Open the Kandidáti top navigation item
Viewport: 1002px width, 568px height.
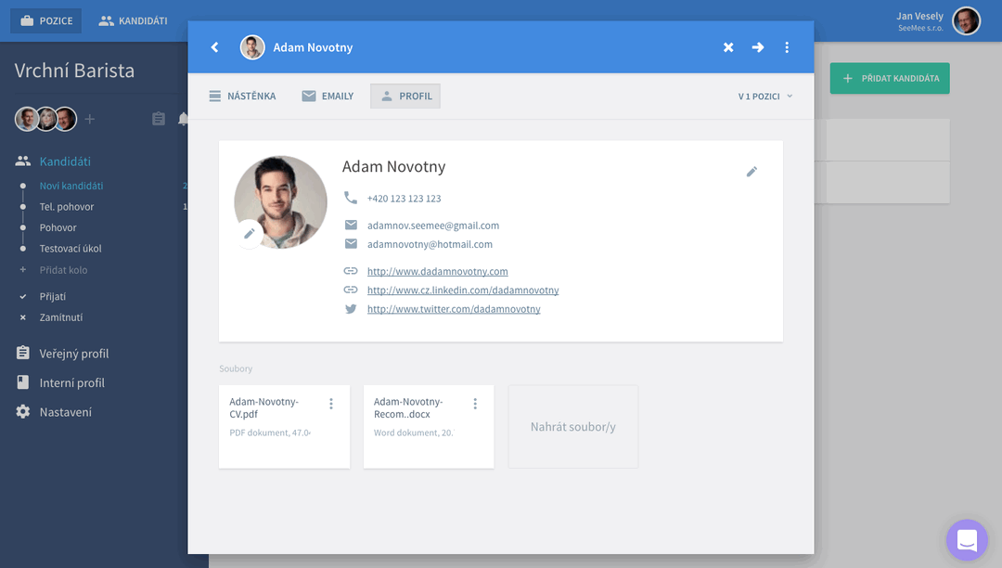coord(133,20)
